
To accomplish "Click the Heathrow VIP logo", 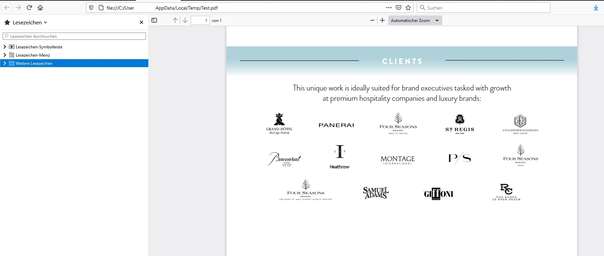I will click(340, 156).
